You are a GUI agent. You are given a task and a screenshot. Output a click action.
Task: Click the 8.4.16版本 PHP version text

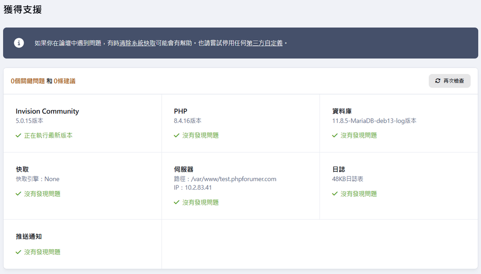(x=187, y=121)
